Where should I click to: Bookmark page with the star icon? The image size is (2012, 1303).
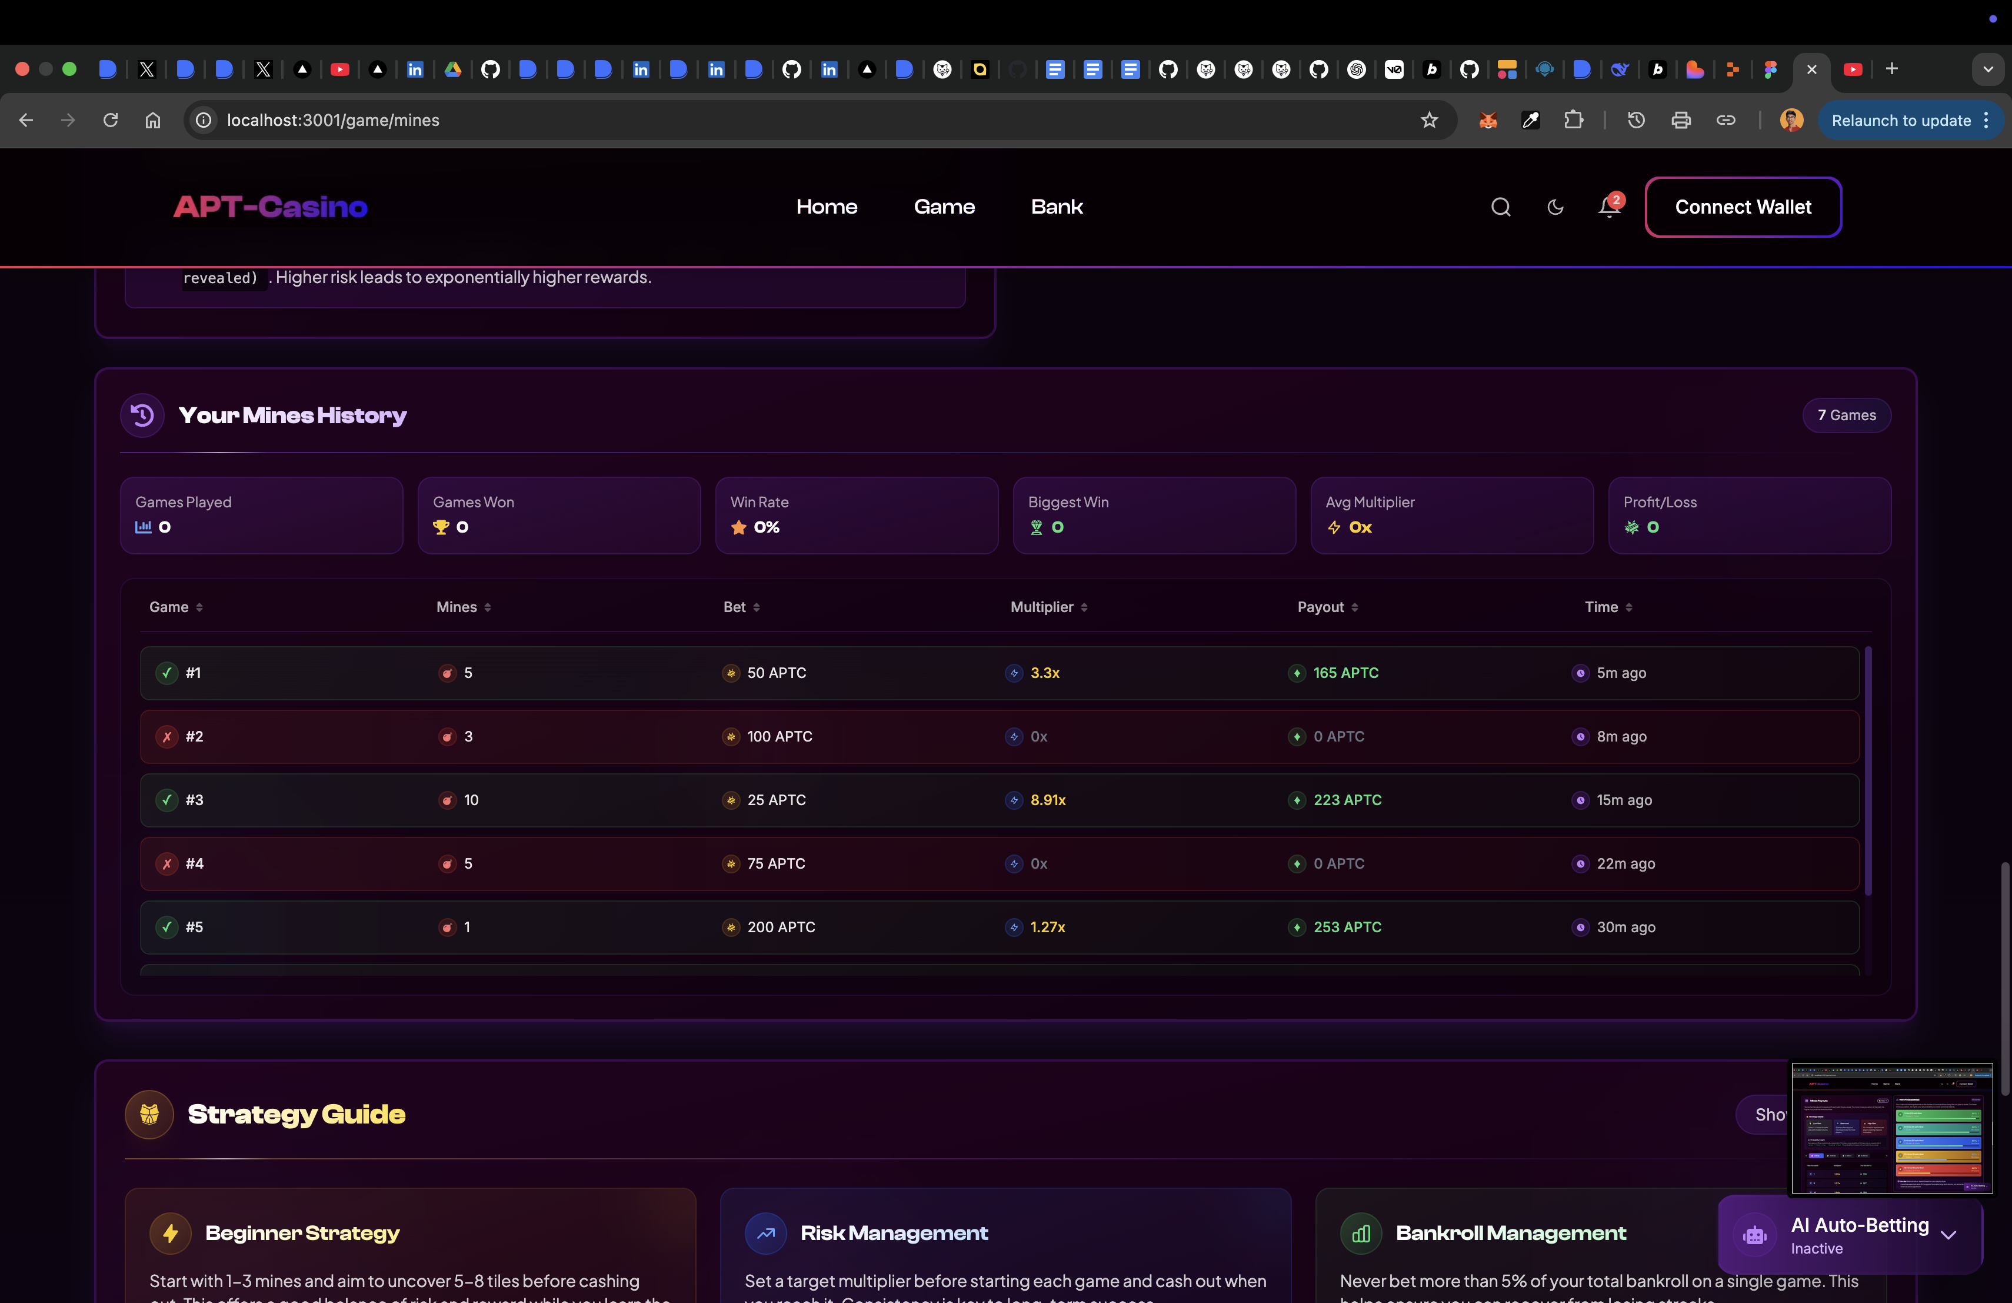coord(1428,120)
